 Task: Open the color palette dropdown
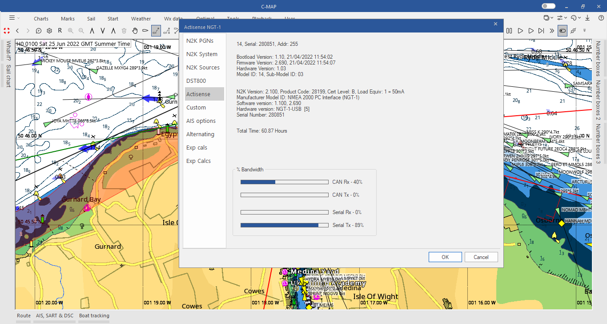point(575,18)
